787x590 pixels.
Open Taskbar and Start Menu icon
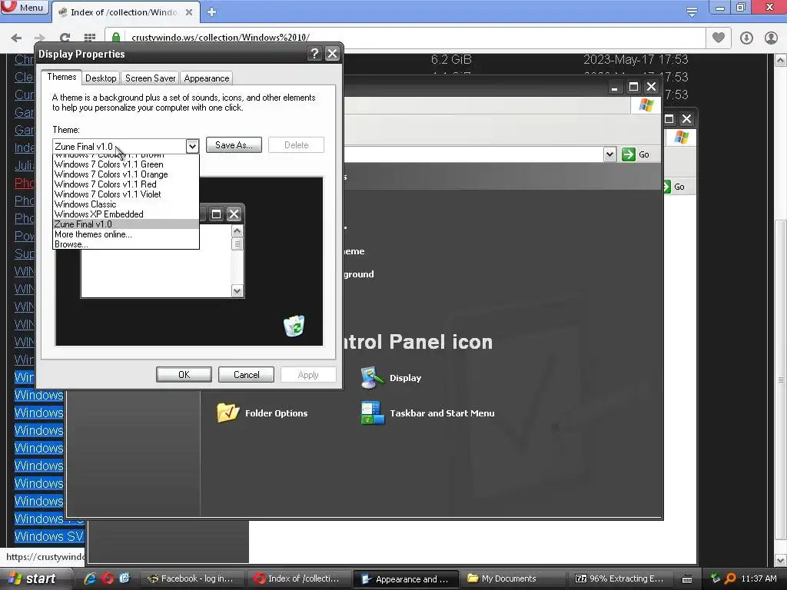[x=373, y=413]
